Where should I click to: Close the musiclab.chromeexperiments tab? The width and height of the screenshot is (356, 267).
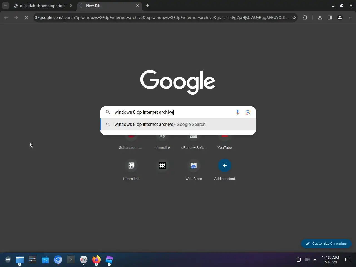click(71, 6)
